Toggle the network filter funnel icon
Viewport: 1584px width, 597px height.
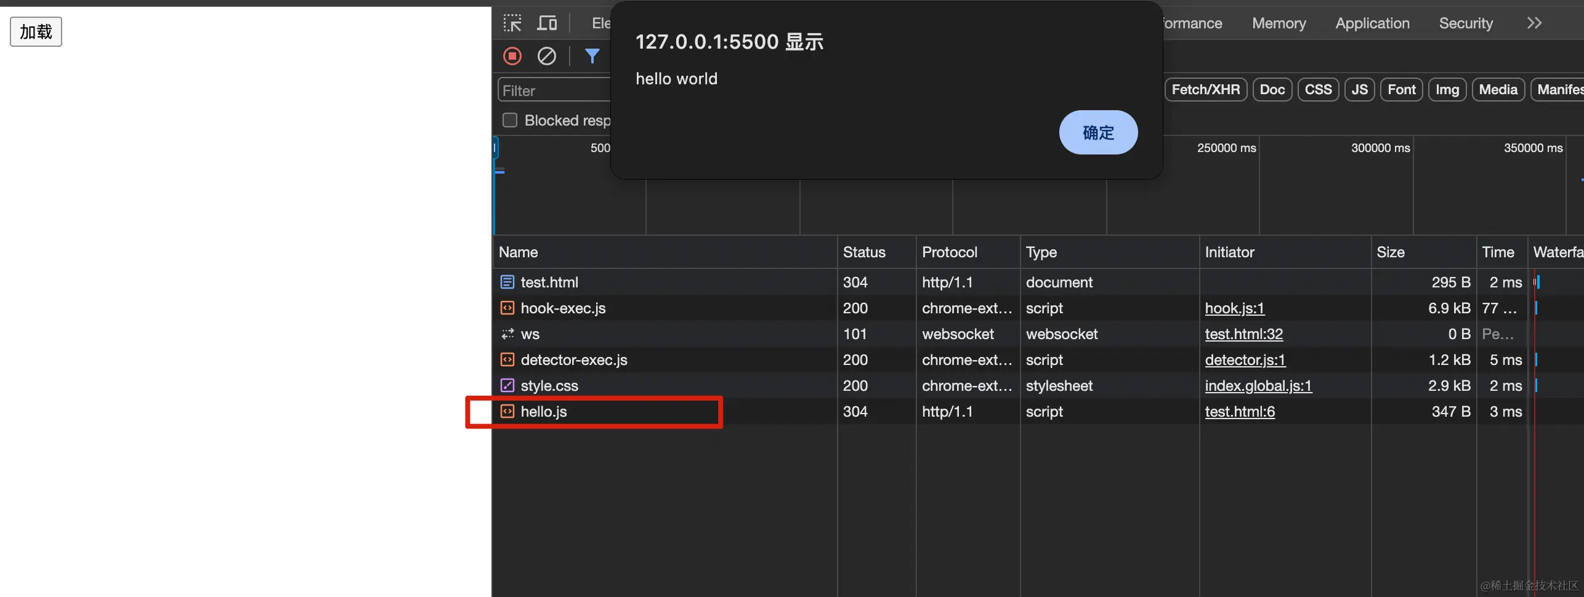point(592,56)
